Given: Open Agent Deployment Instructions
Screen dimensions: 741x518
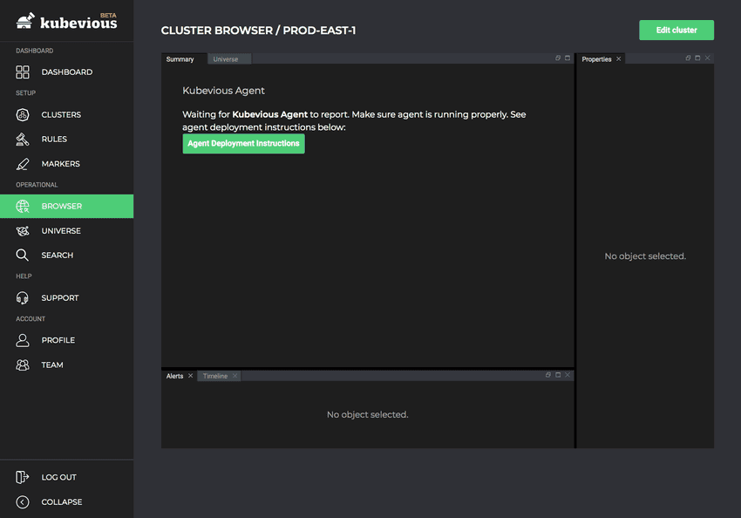Looking at the screenshot, I should (x=243, y=144).
